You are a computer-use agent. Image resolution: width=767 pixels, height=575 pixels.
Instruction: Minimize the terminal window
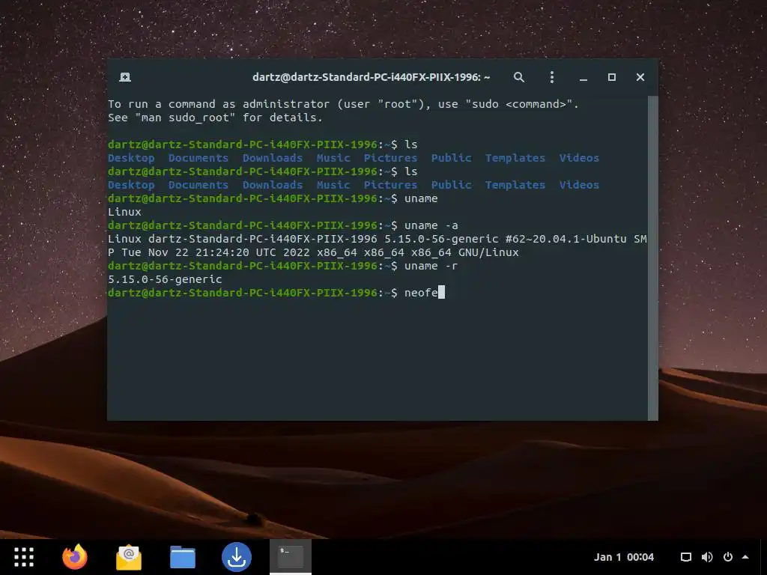[x=583, y=77]
